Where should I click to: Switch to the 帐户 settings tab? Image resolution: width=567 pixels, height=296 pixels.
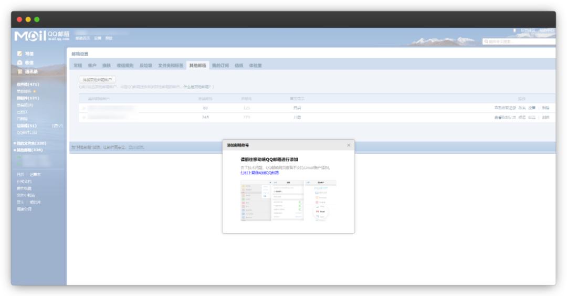point(92,66)
